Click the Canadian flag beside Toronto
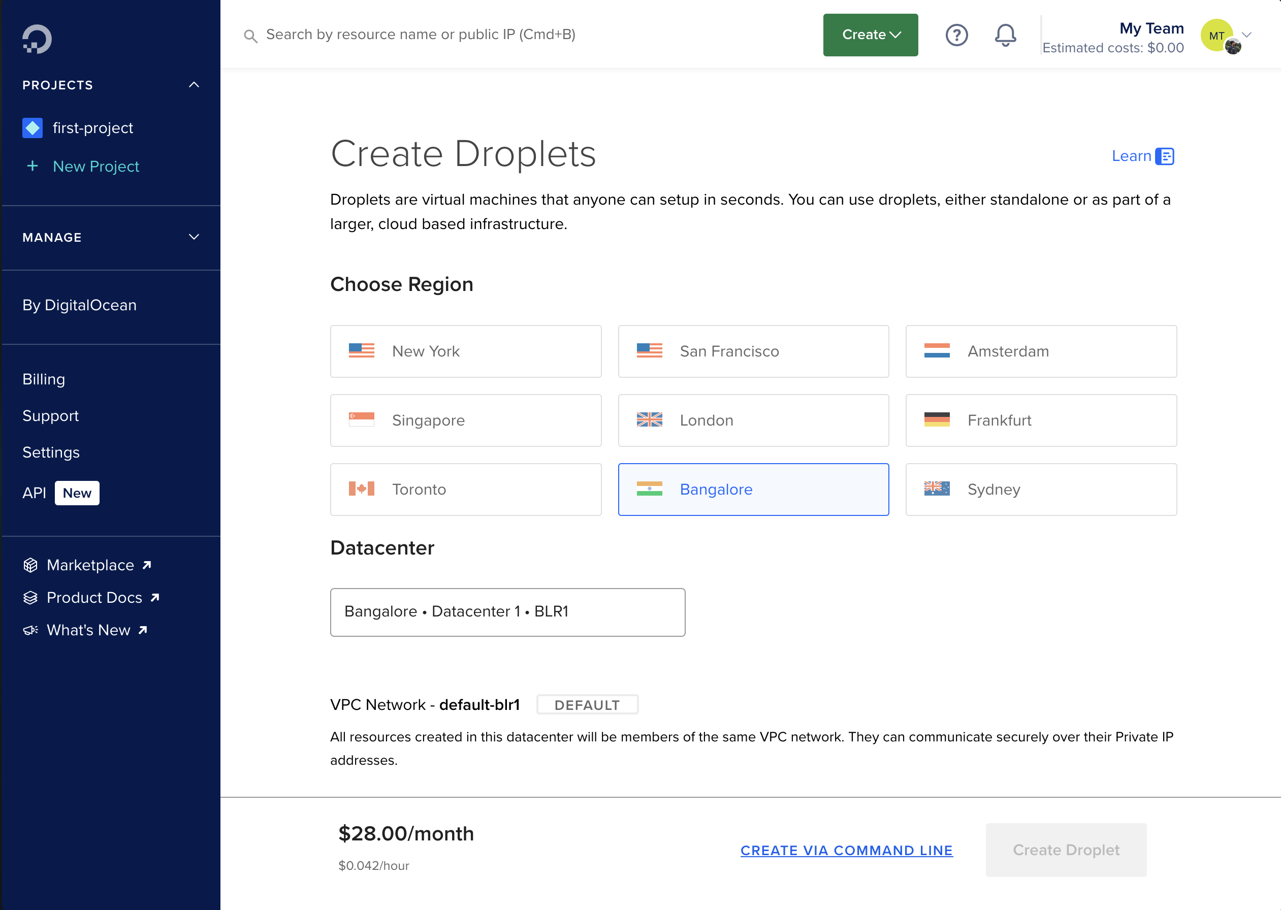1281x910 pixels. point(362,489)
